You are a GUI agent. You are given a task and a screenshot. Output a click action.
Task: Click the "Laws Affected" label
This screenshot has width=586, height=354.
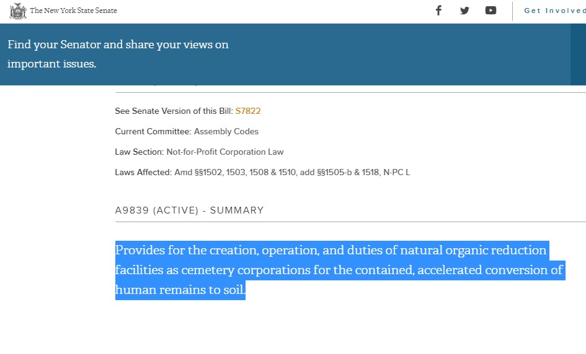point(143,173)
